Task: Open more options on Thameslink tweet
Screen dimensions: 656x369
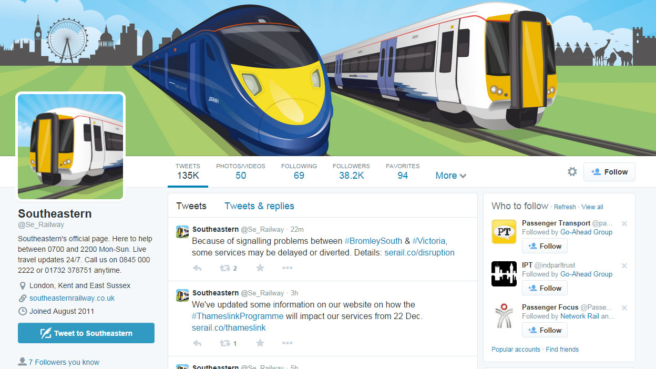Action: click(x=287, y=344)
